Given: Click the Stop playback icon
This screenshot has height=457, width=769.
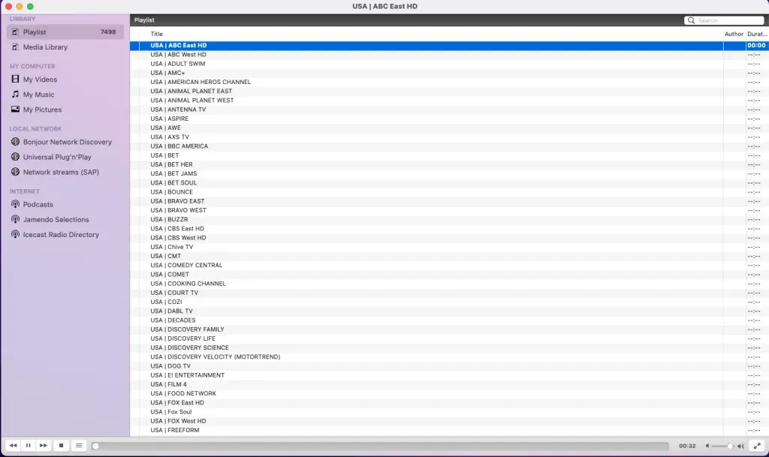Looking at the screenshot, I should point(61,445).
